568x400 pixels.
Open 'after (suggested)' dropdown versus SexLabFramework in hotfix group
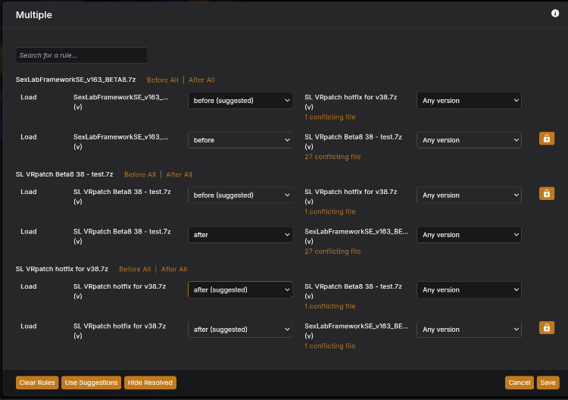(240, 330)
